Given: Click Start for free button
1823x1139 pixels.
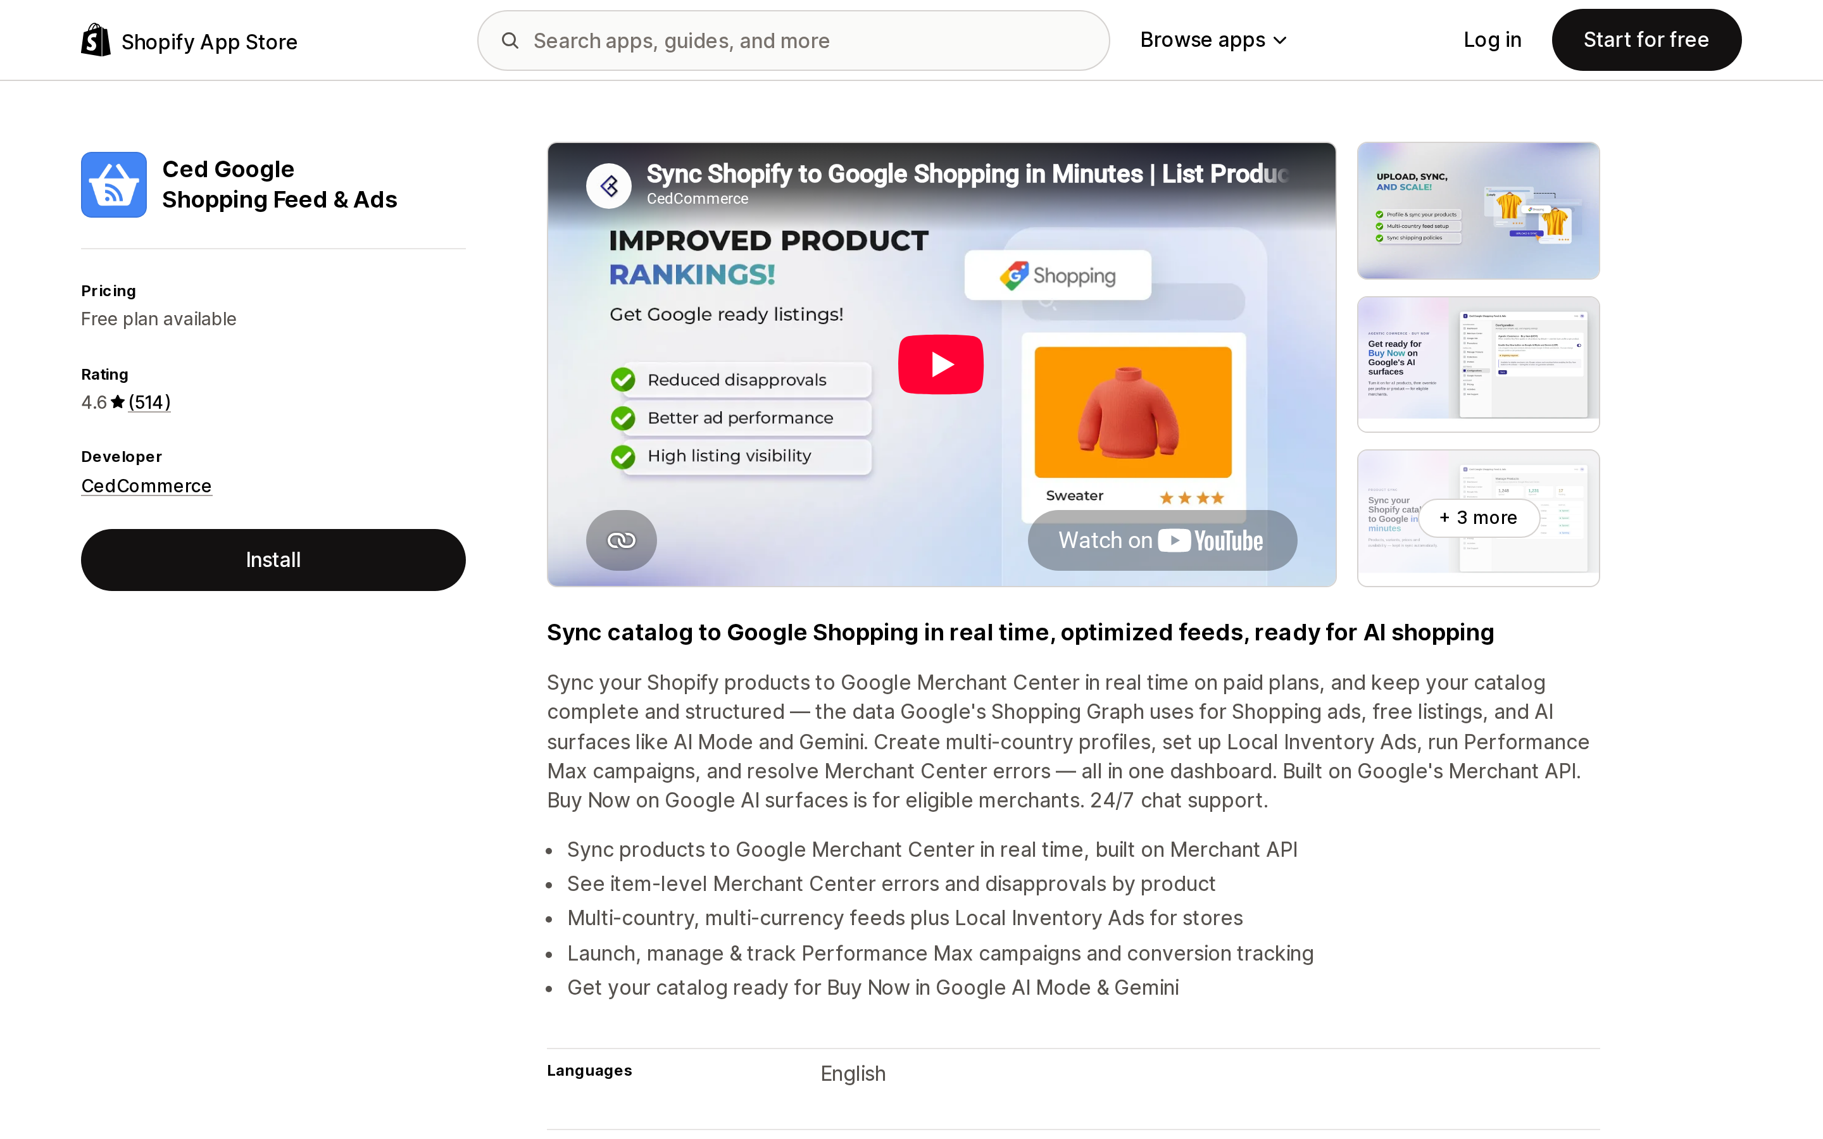Looking at the screenshot, I should click(1646, 40).
